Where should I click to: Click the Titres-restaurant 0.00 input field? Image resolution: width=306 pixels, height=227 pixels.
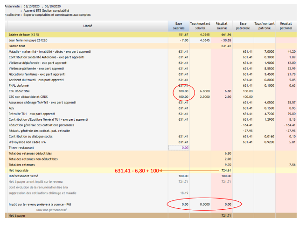pos(179,147)
